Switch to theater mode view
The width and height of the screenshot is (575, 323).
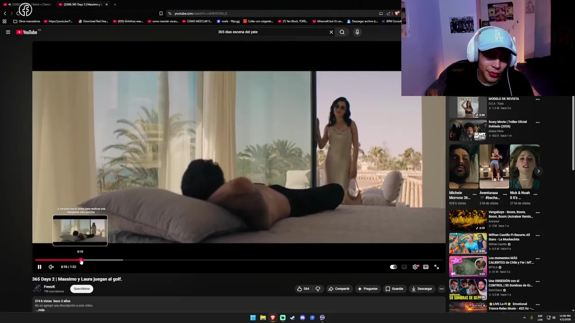(426, 267)
